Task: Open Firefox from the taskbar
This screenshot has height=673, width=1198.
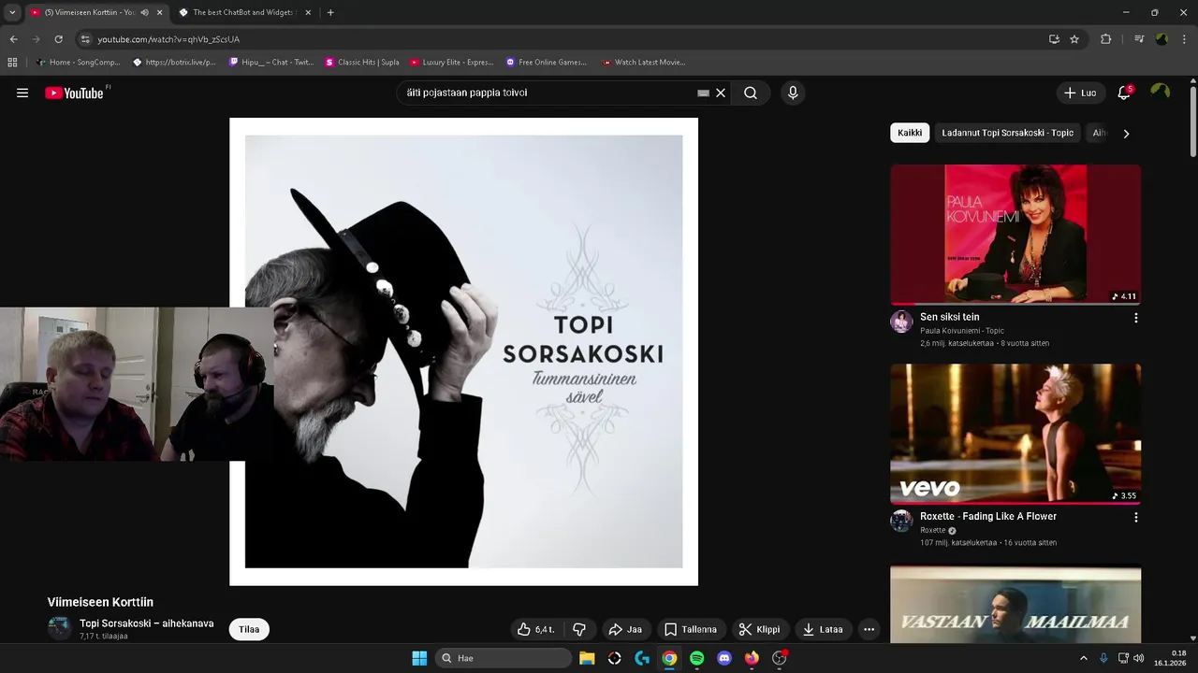Action: click(x=752, y=658)
